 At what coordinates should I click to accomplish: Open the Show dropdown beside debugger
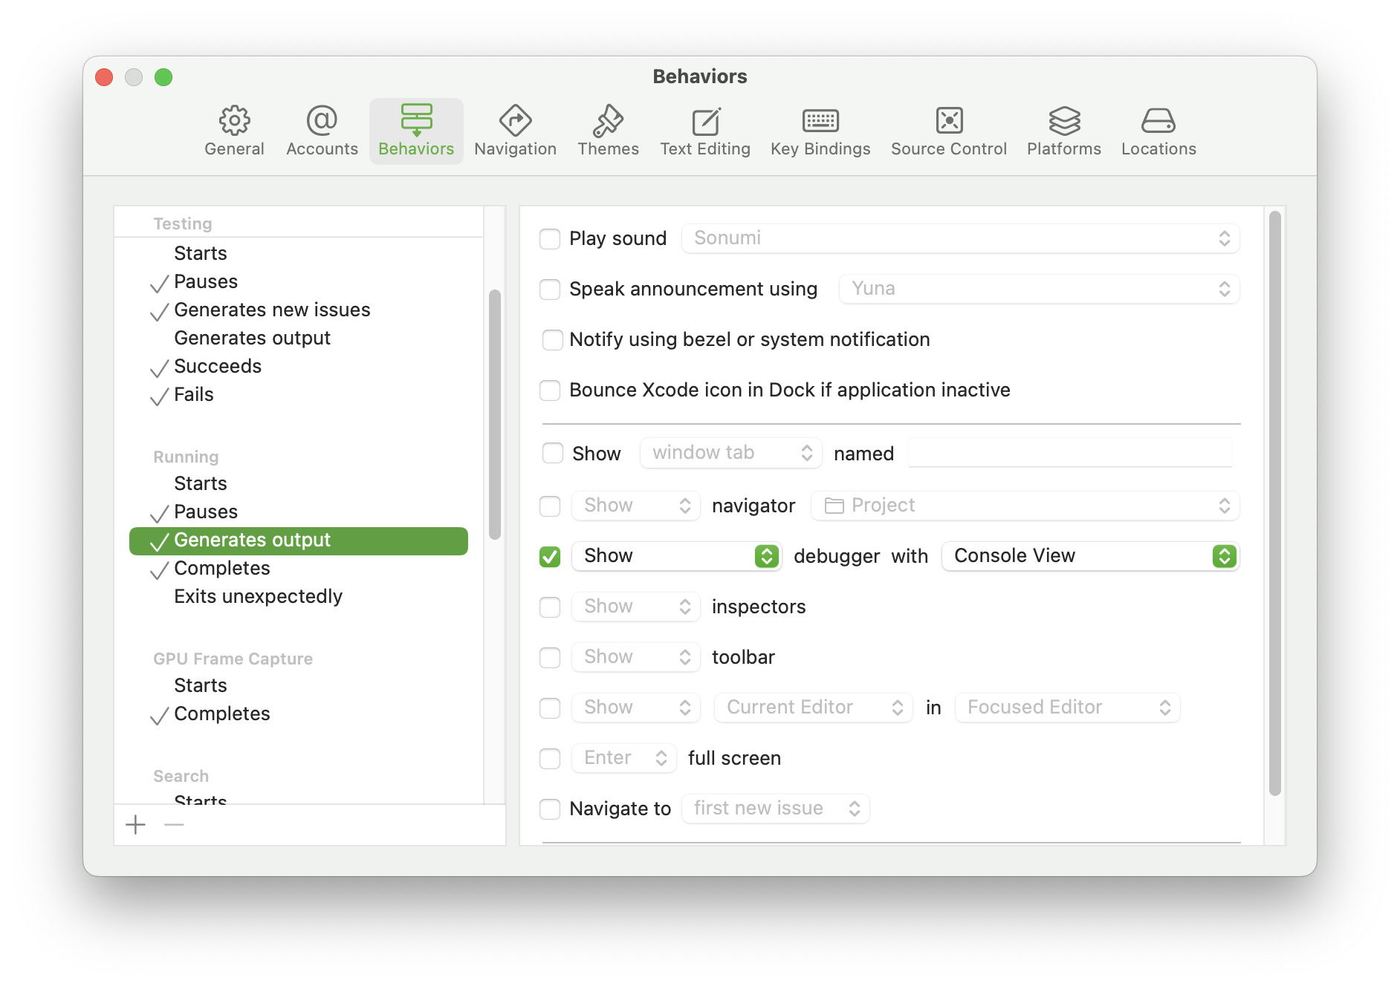pyautogui.click(x=676, y=556)
